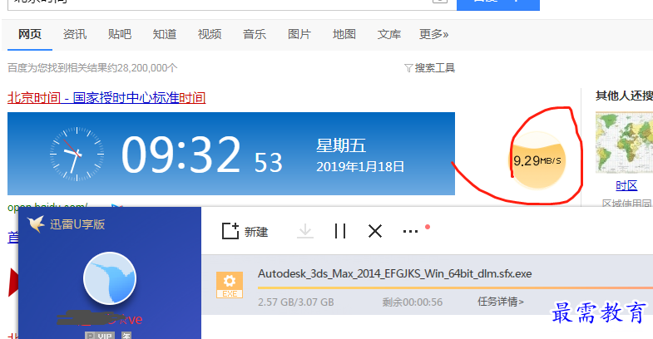
Task: Open the 网页 search tab
Action: click(30, 34)
